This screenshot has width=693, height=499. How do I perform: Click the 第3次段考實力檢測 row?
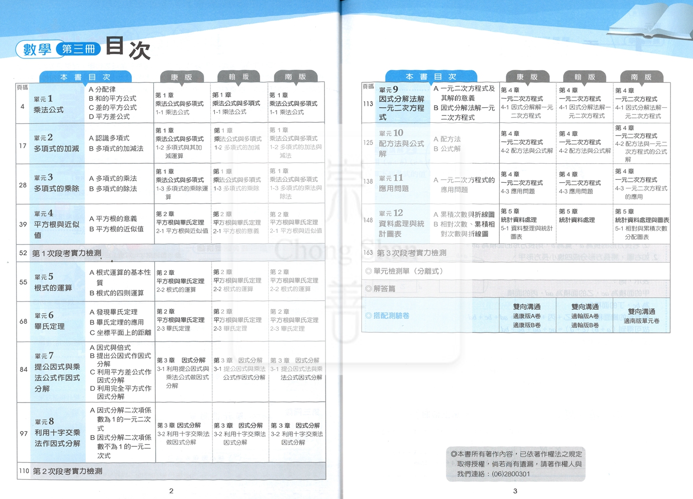point(516,253)
